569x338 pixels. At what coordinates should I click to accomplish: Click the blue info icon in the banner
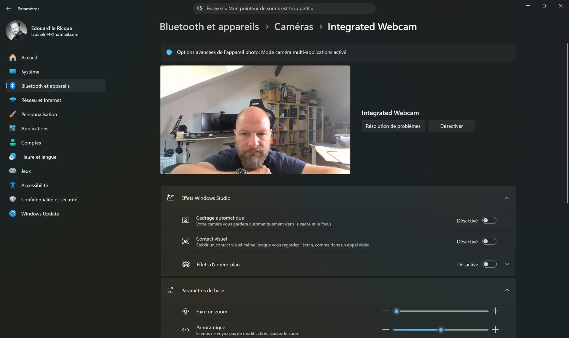169,52
